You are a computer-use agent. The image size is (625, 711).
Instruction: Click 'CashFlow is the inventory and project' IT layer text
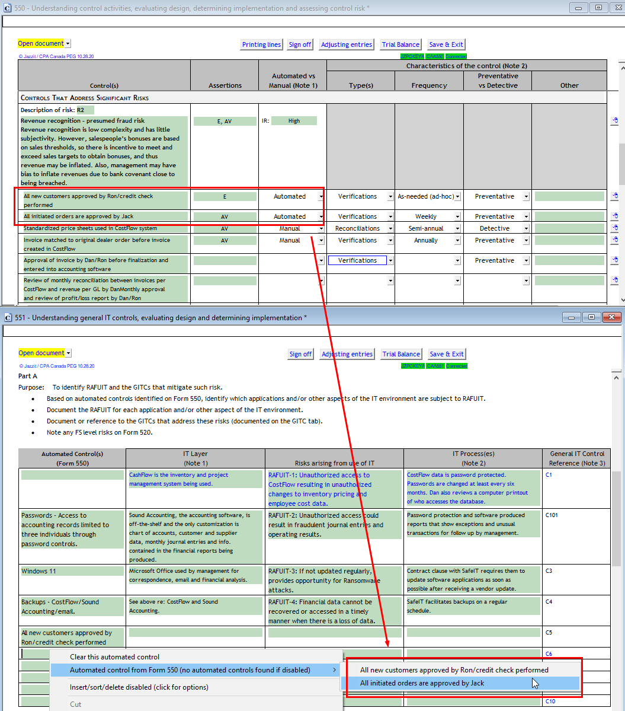point(195,479)
